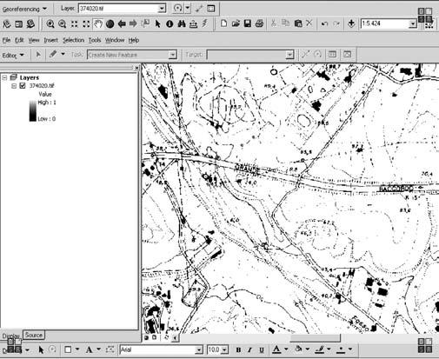439x359 pixels.
Task: Open the Tools menu
Action: 95,40
